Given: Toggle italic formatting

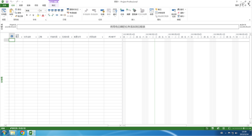Looking at the screenshot, I should tap(30, 15).
